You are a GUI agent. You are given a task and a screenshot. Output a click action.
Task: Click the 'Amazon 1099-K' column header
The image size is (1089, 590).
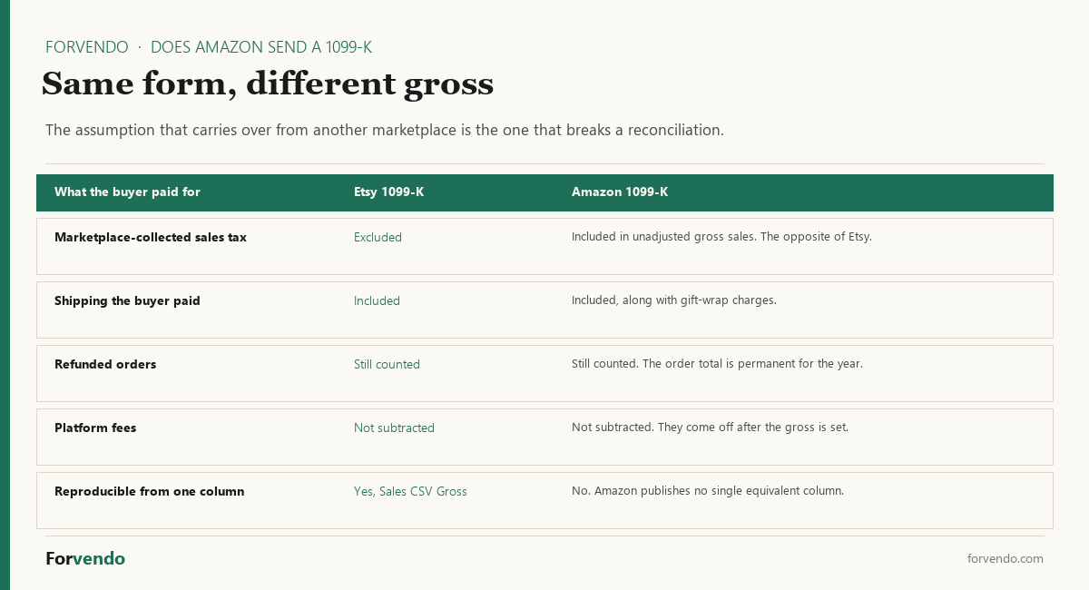point(620,192)
